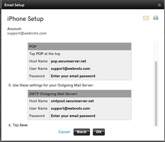Click the POP table header
This screenshot has width=165, height=142.
click(79, 46)
